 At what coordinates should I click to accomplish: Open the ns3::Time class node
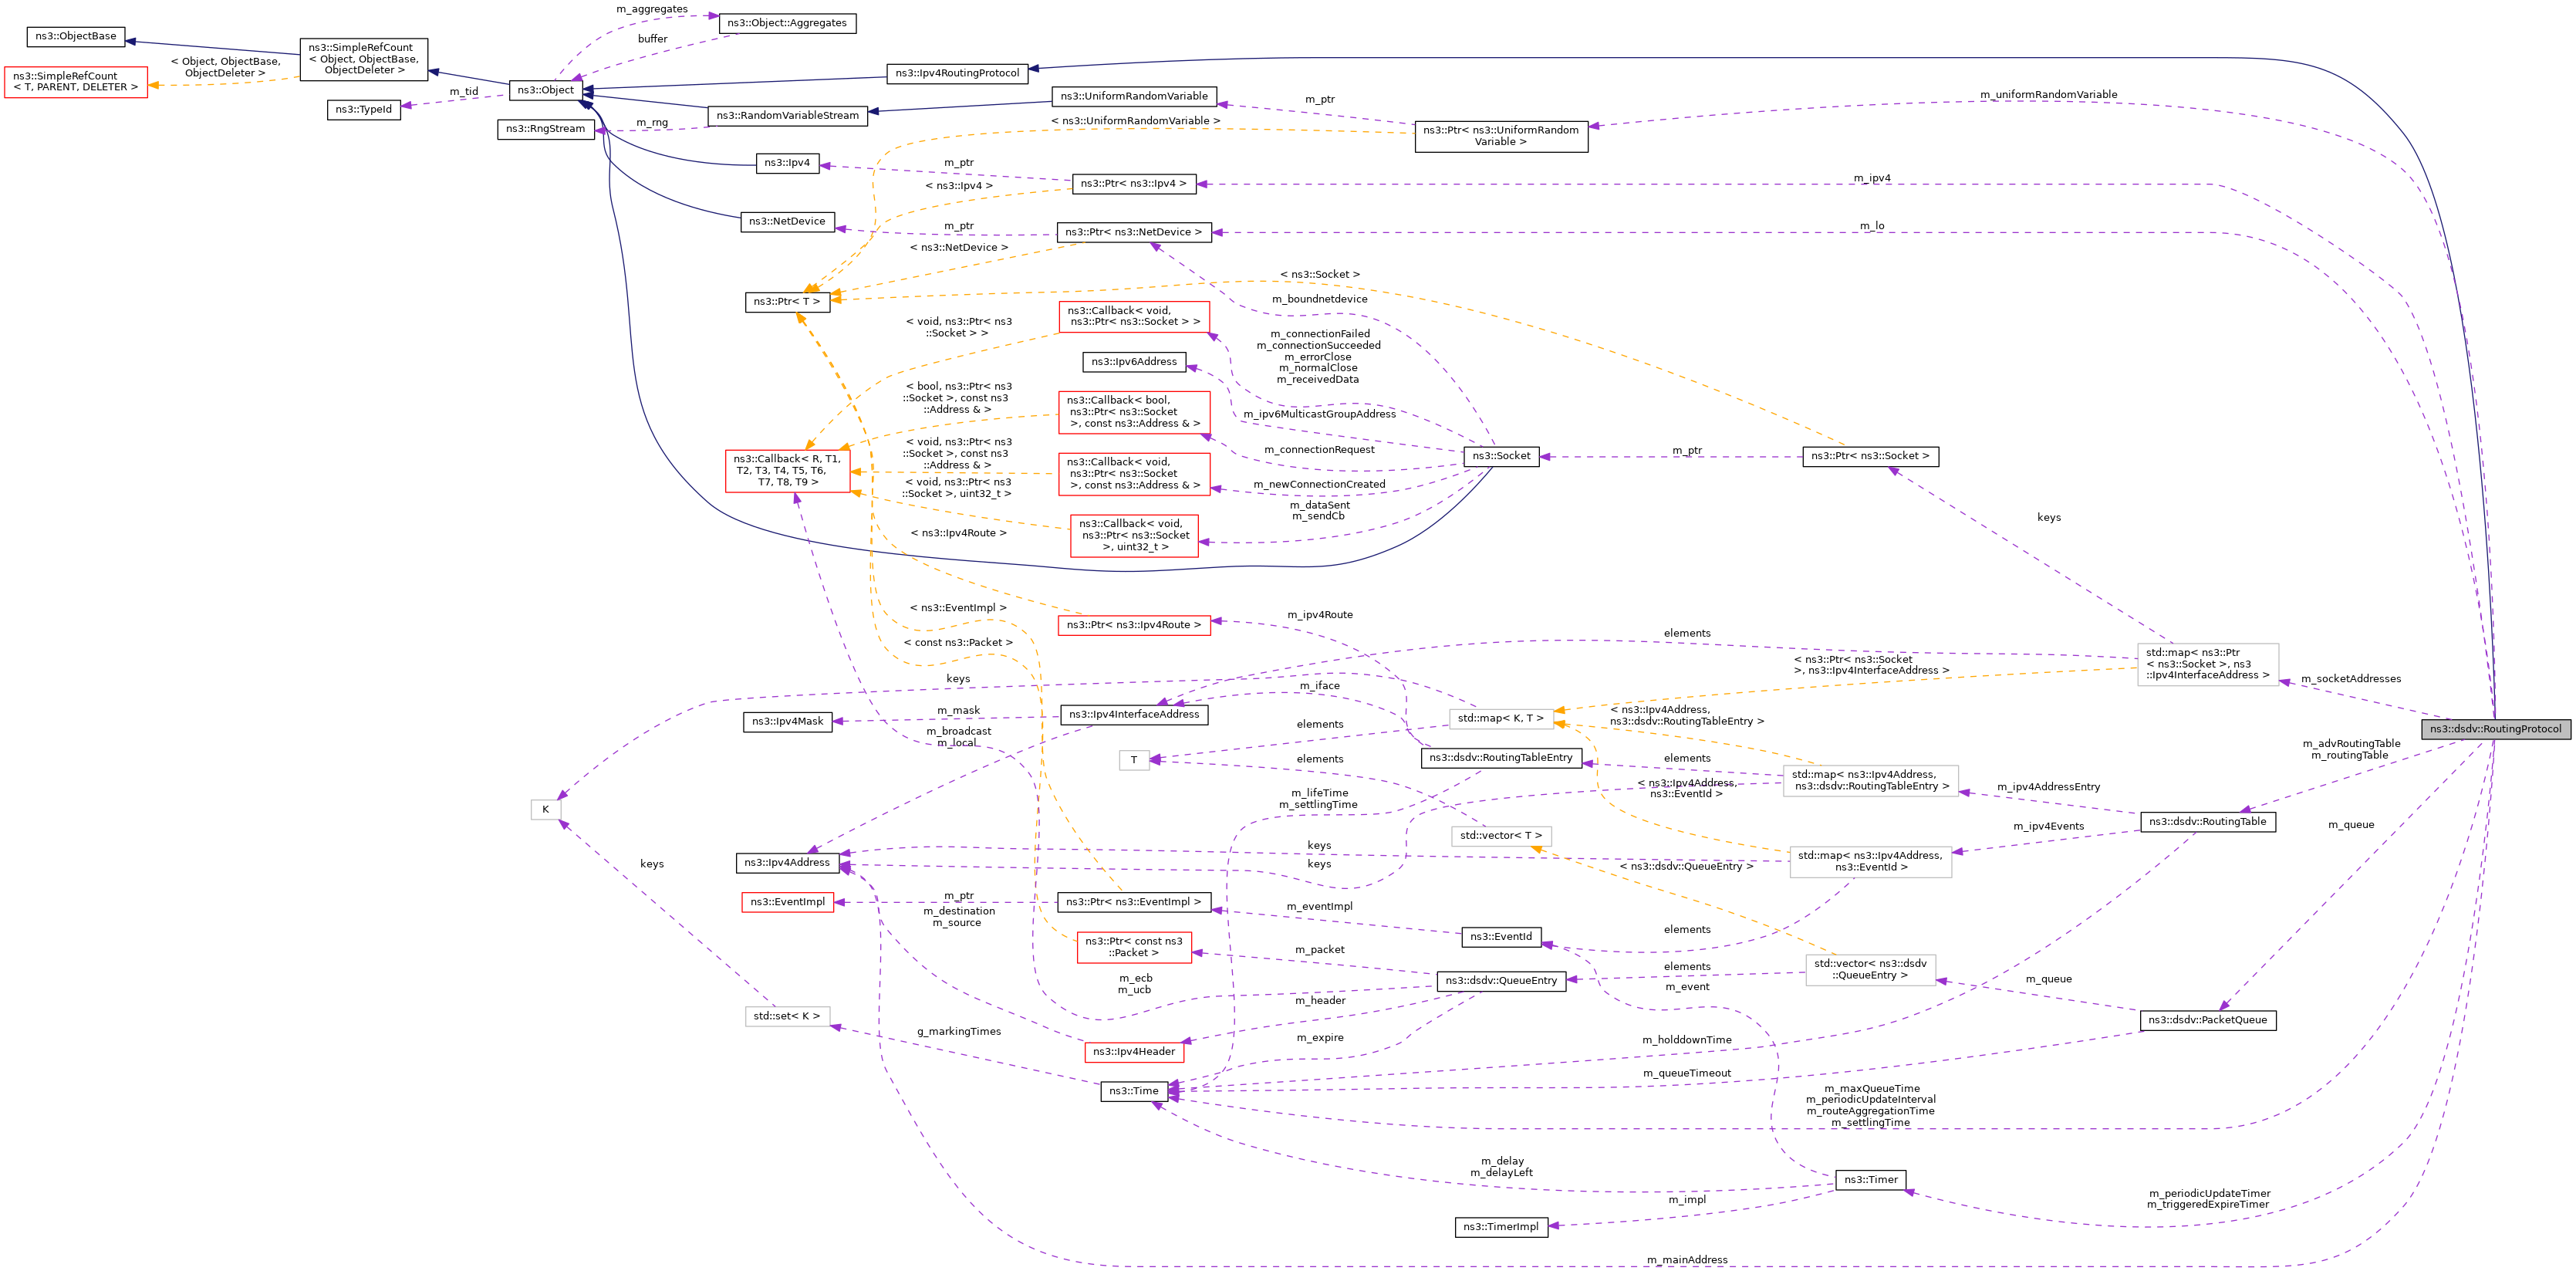(1134, 1092)
